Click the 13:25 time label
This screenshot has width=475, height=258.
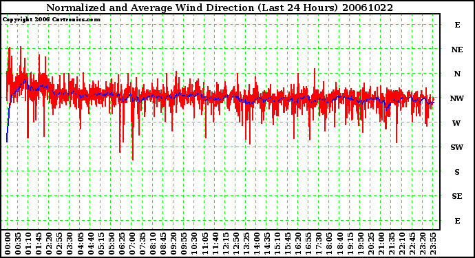(246, 244)
